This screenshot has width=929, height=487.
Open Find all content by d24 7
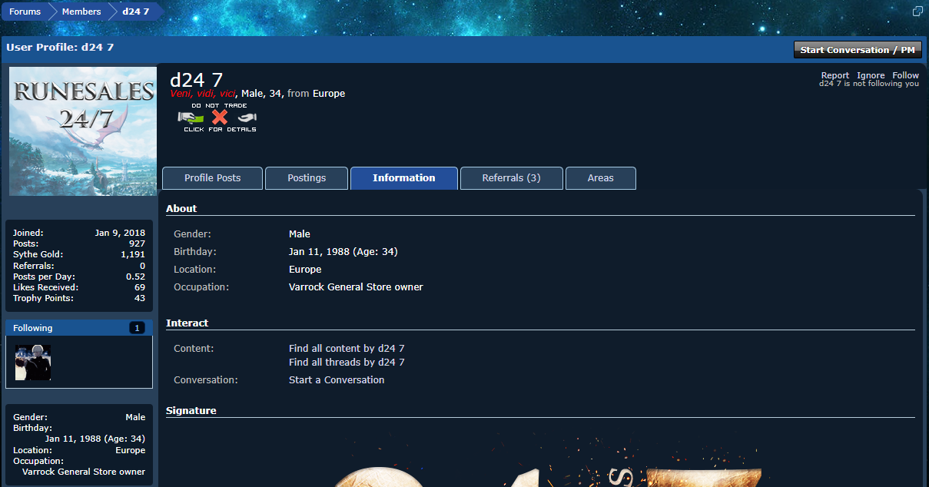point(347,349)
